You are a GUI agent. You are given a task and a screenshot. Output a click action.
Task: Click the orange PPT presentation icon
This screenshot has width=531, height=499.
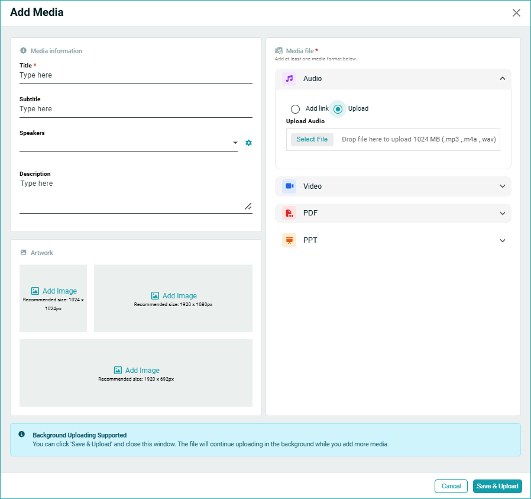pyautogui.click(x=289, y=240)
